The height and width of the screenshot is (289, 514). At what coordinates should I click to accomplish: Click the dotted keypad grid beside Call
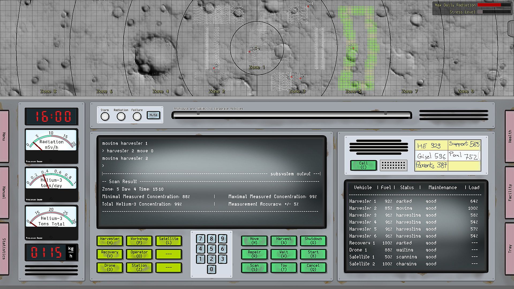point(393,165)
